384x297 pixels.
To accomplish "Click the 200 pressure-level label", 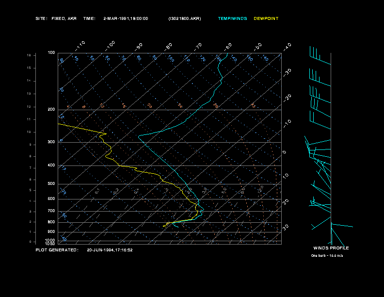I will coord(51,109).
